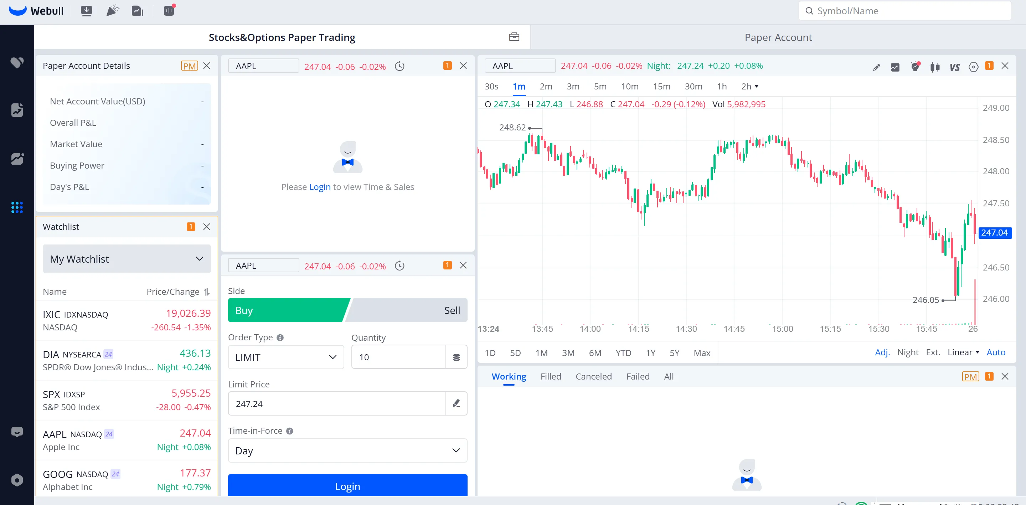Select the YTD chart range

[623, 353]
